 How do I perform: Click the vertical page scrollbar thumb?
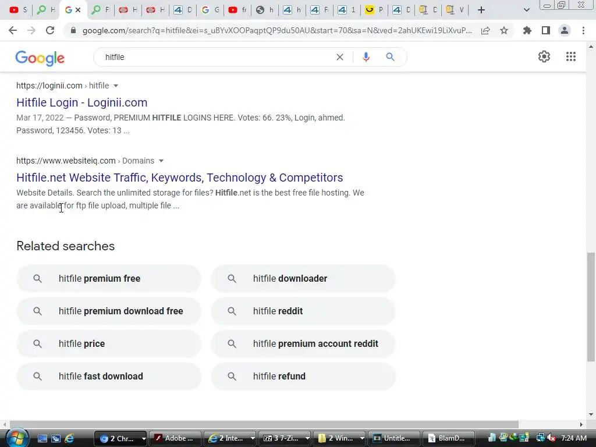[x=591, y=306]
